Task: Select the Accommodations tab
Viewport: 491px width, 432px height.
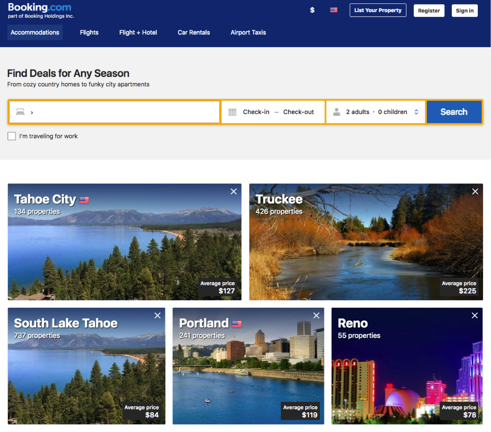Action: coord(35,32)
